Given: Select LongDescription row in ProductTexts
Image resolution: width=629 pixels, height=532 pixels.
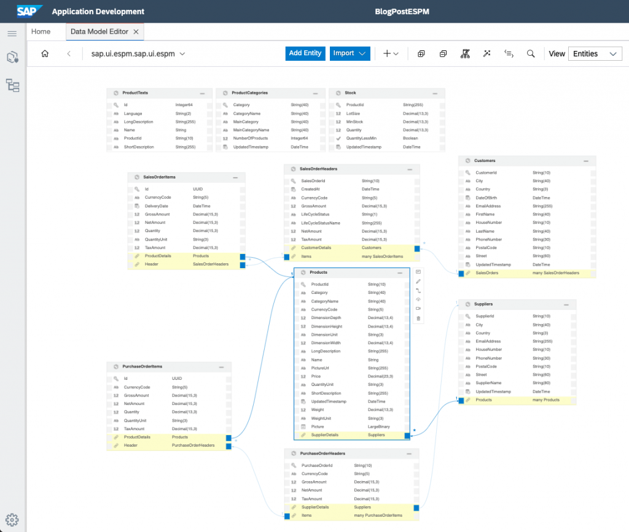Looking at the screenshot, I should pos(159,121).
